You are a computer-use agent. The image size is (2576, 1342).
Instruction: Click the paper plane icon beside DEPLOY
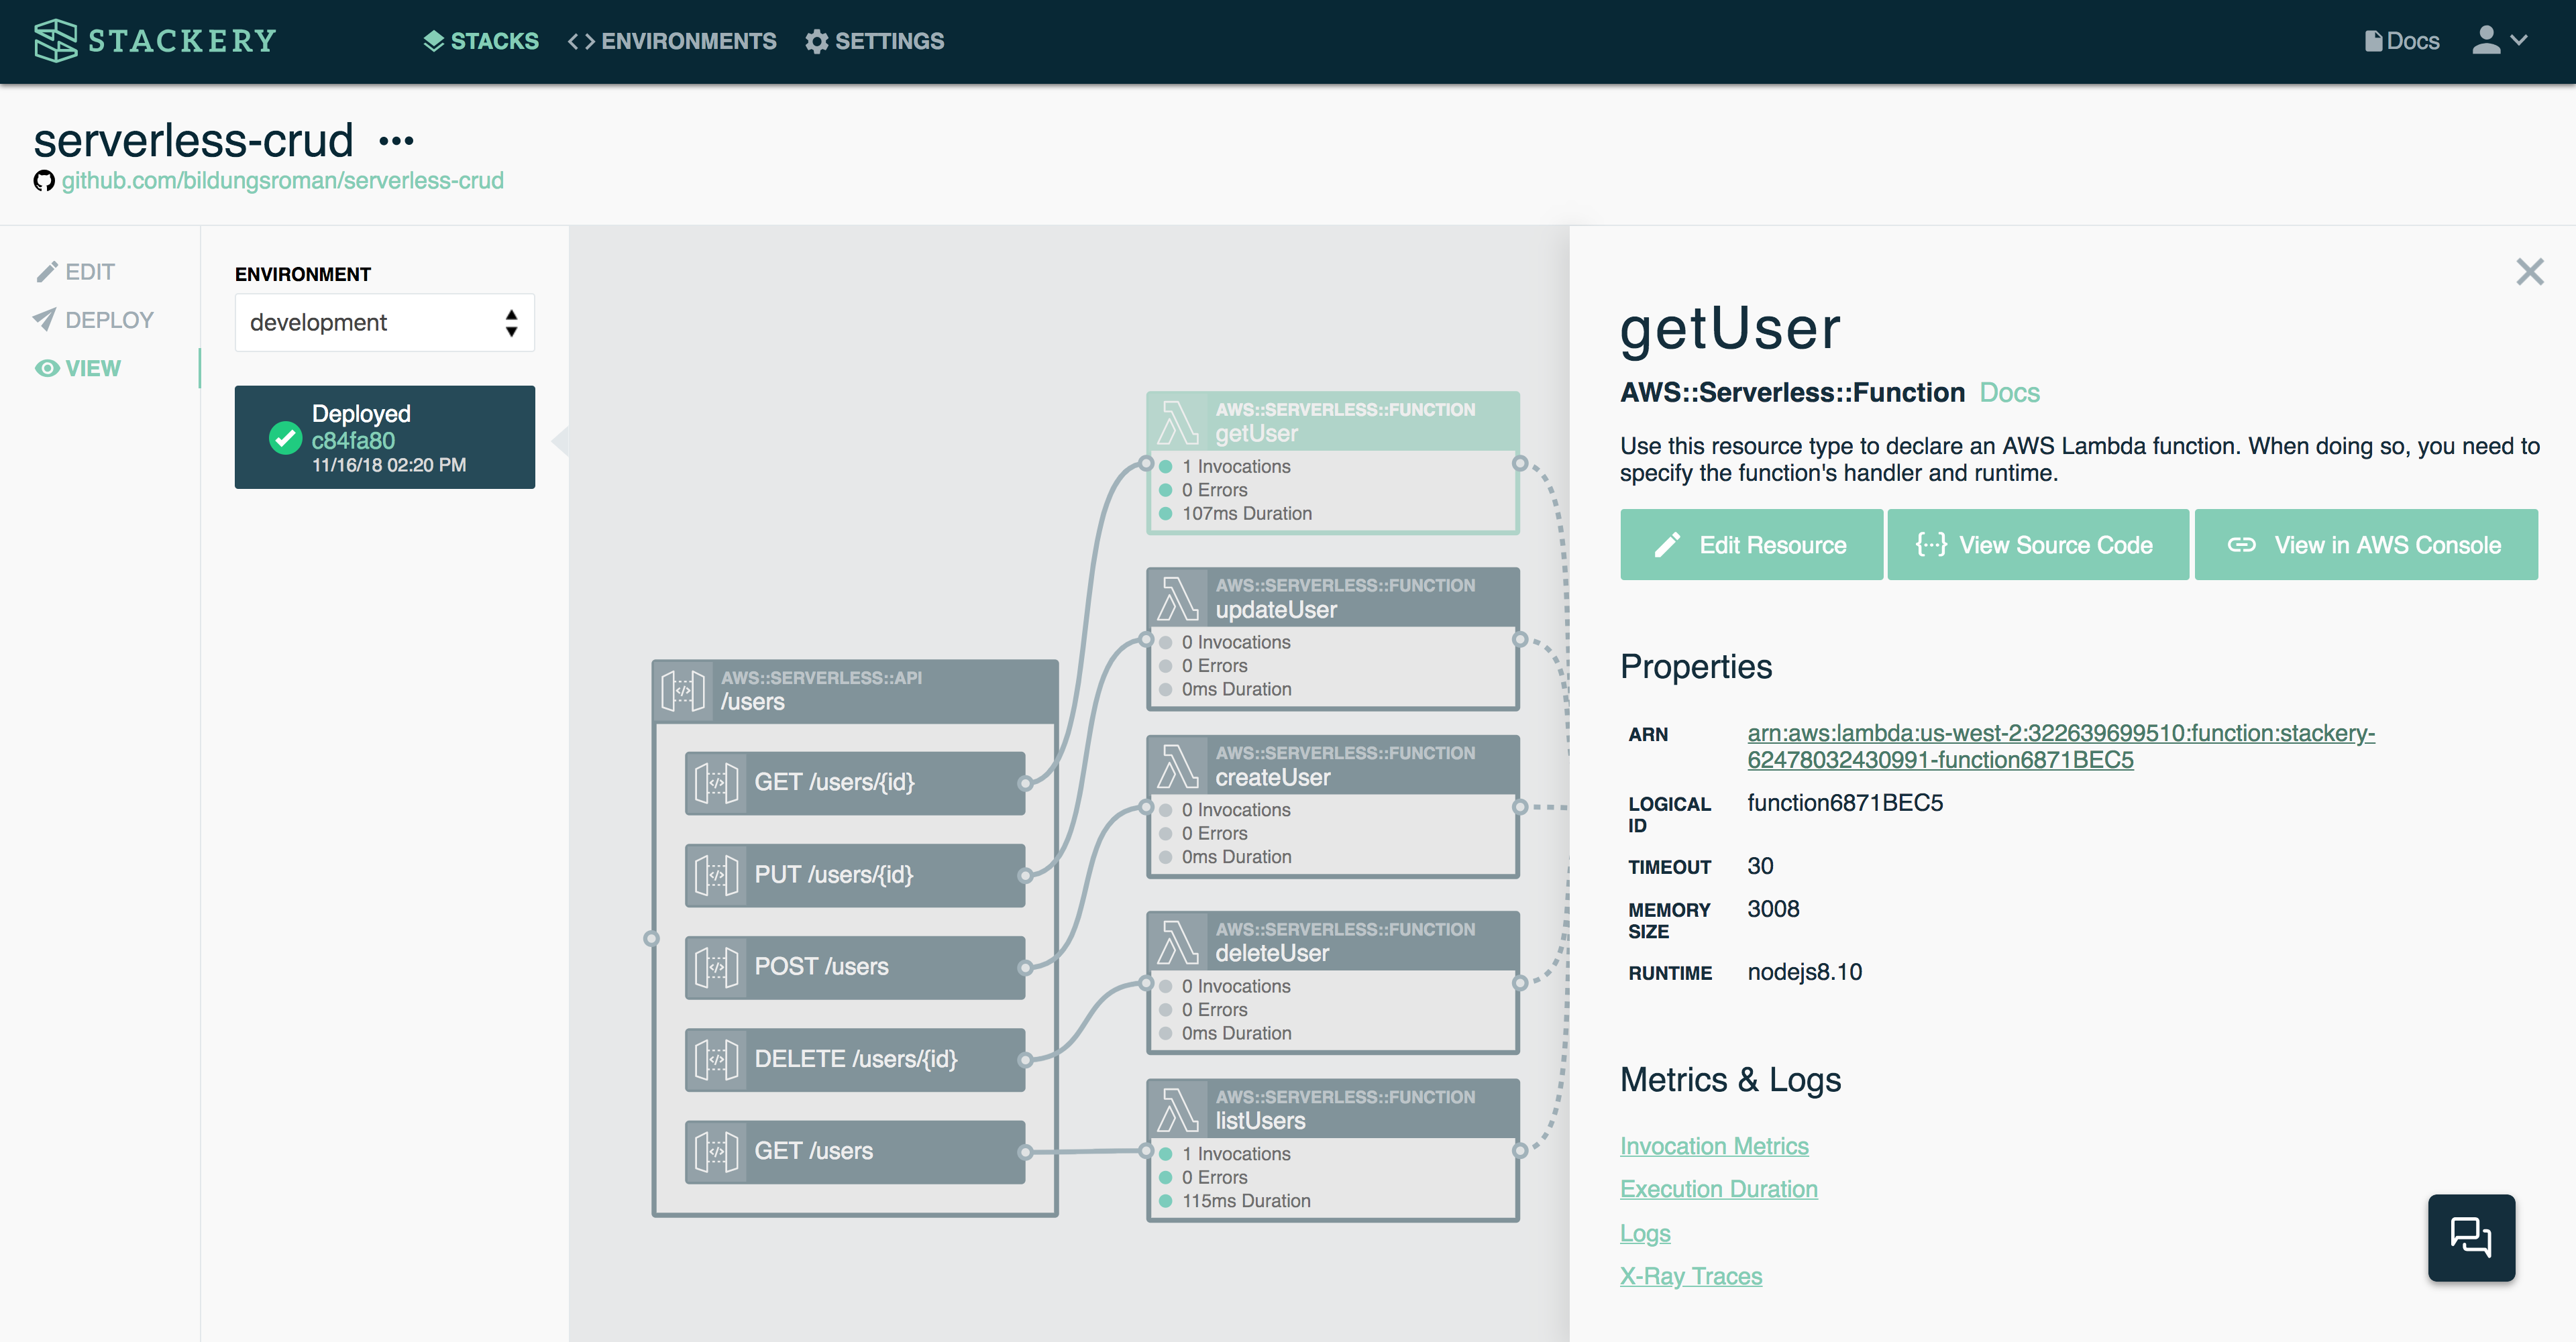tap(45, 319)
